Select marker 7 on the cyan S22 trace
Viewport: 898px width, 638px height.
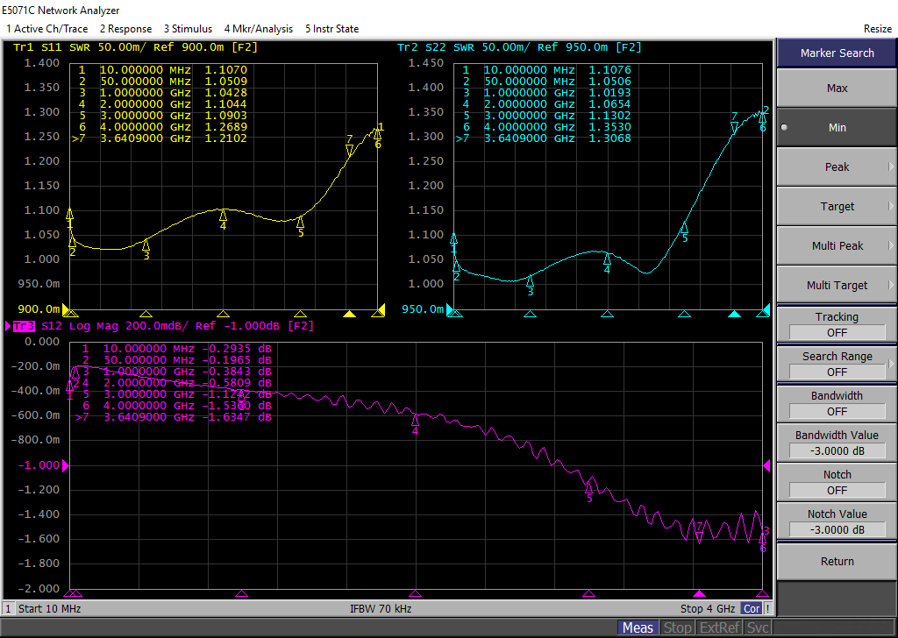[735, 127]
